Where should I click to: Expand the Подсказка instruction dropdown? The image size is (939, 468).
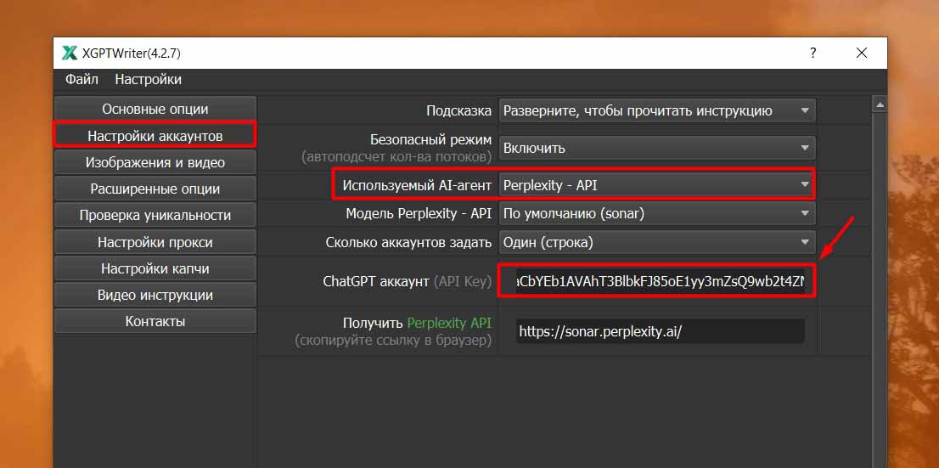point(656,110)
